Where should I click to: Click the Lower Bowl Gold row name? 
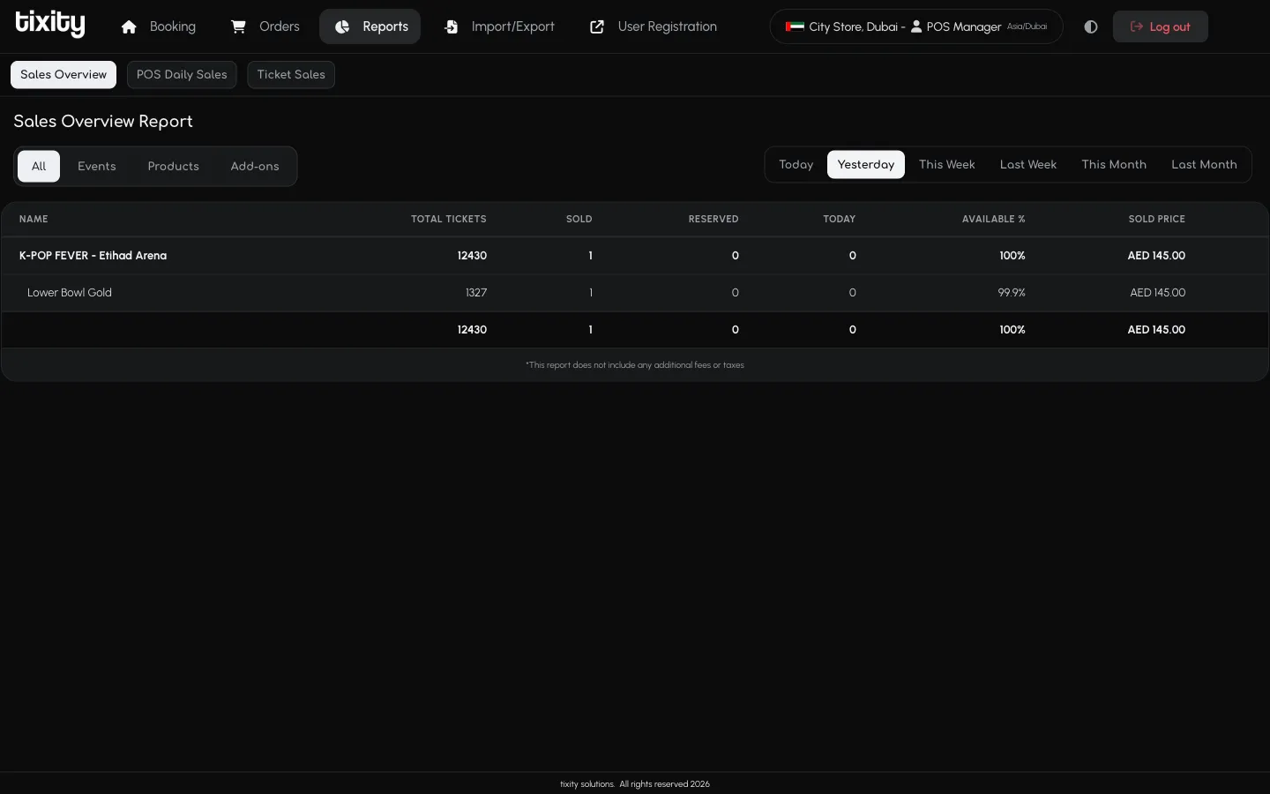tap(70, 293)
